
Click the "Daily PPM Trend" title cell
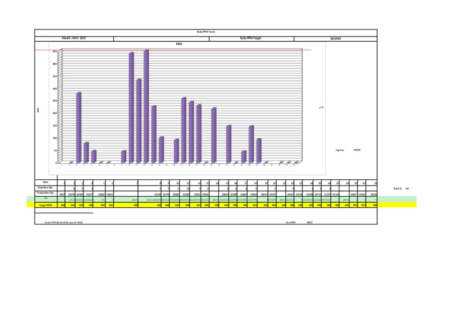(206, 32)
